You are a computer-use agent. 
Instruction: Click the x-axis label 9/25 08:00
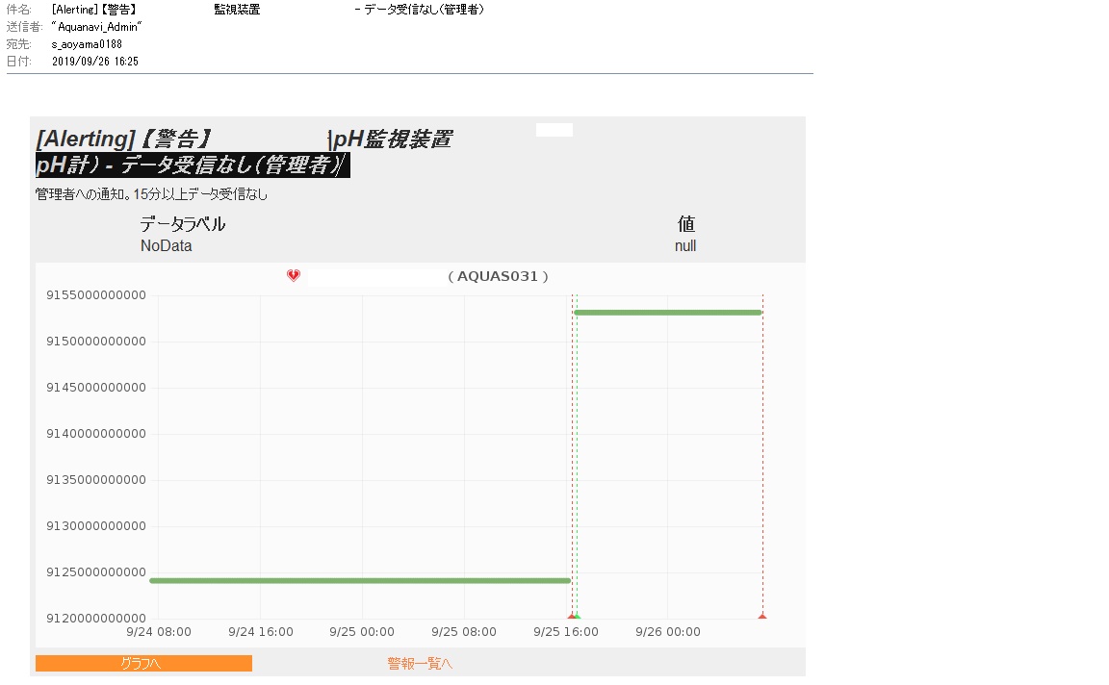click(464, 632)
